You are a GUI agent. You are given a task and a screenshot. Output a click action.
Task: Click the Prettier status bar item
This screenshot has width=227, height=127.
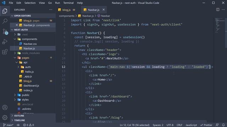[206, 125]
